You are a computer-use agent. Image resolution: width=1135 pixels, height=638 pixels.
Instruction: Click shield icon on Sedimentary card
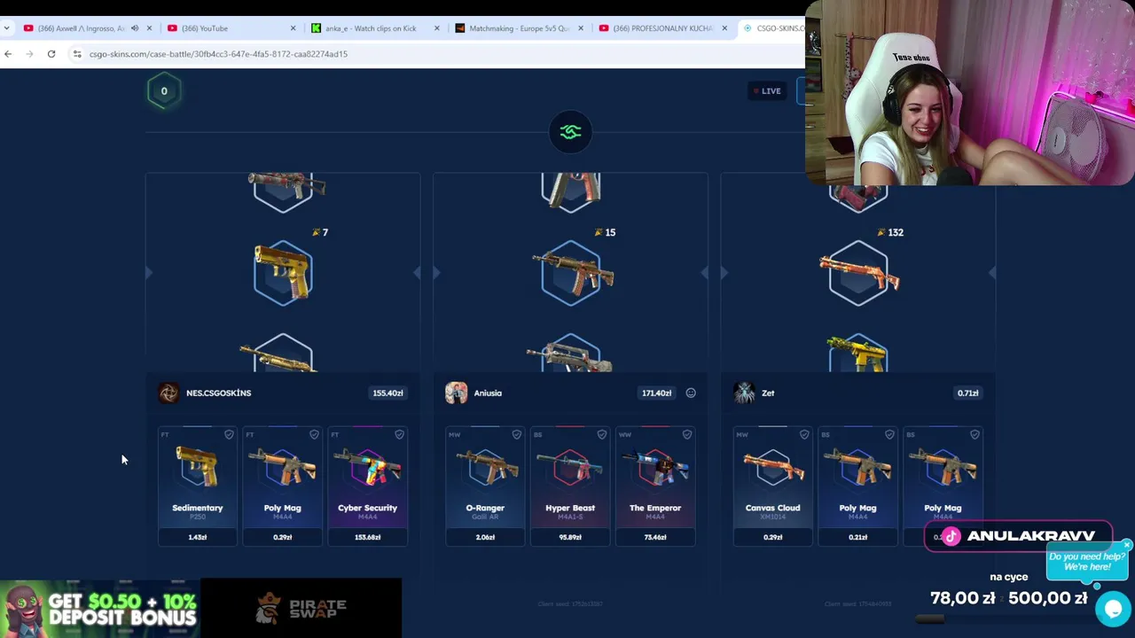pos(229,434)
